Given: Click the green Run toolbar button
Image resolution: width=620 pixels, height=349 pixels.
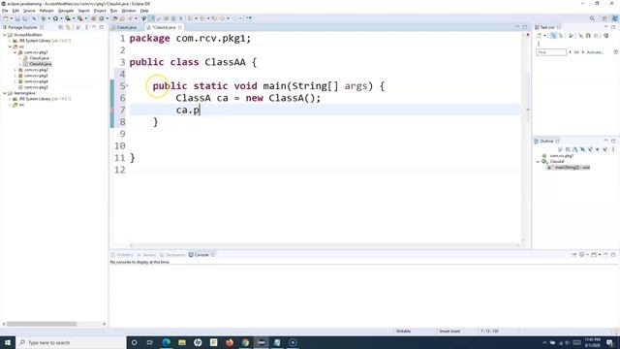Looking at the screenshot, I should pos(56,18).
